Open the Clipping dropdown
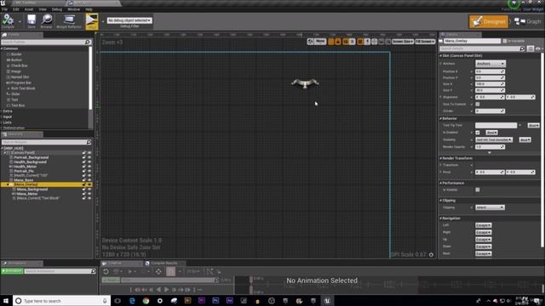Viewport: 545px width, 306px height. point(490,207)
